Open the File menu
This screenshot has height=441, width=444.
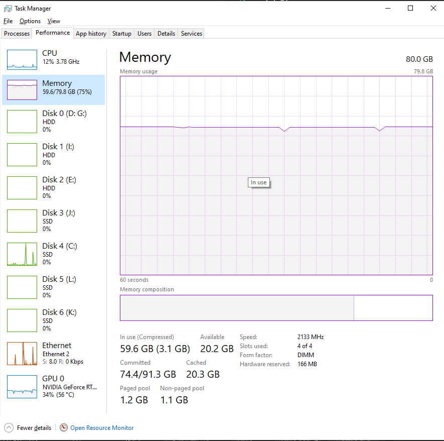coord(8,21)
